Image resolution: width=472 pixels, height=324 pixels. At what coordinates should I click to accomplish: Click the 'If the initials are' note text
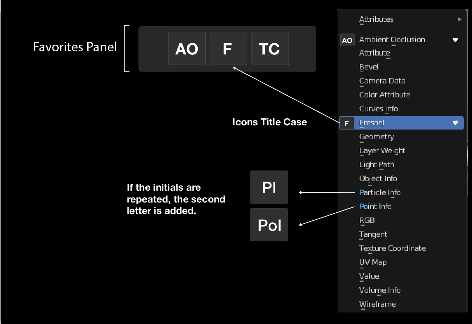coord(164,187)
